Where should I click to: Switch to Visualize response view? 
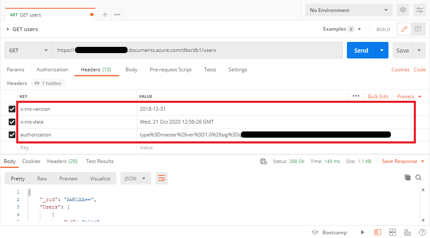pos(100,178)
